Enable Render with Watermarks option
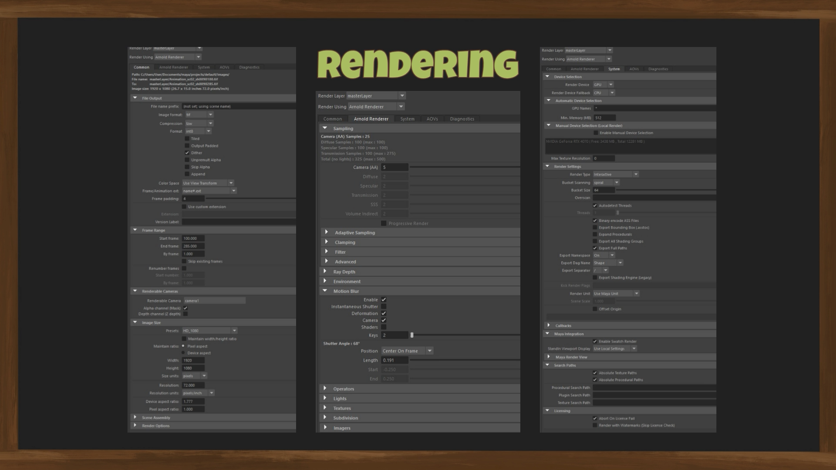Viewport: 836px width, 470px height. pos(595,425)
